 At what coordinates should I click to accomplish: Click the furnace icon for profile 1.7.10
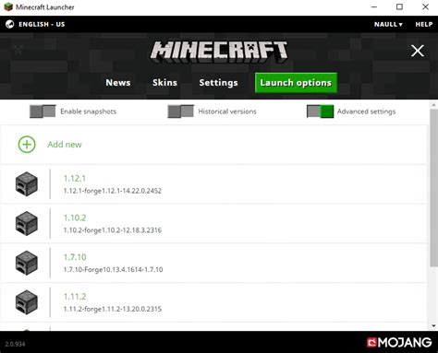[x=27, y=263]
